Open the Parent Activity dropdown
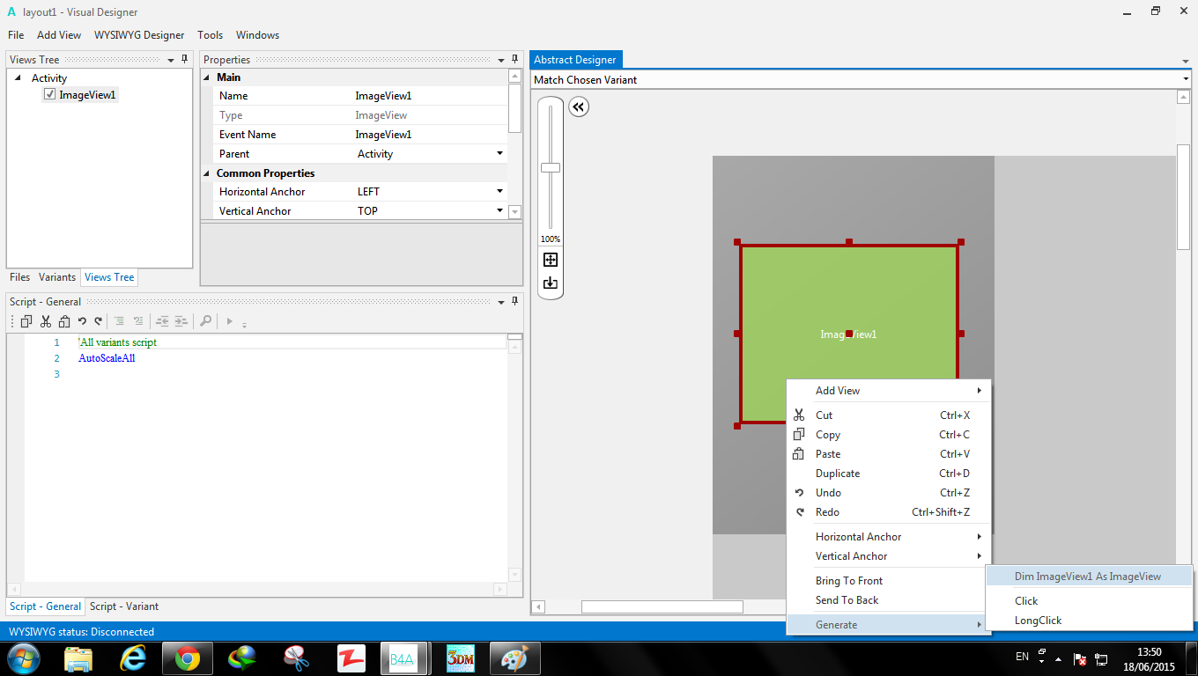 [499, 154]
